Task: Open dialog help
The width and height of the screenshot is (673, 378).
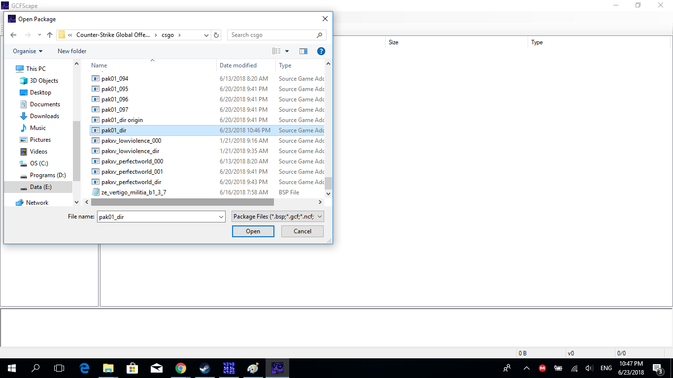Action: pyautogui.click(x=321, y=51)
